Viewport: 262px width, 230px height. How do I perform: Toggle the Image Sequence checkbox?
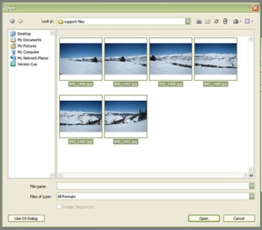[59, 207]
